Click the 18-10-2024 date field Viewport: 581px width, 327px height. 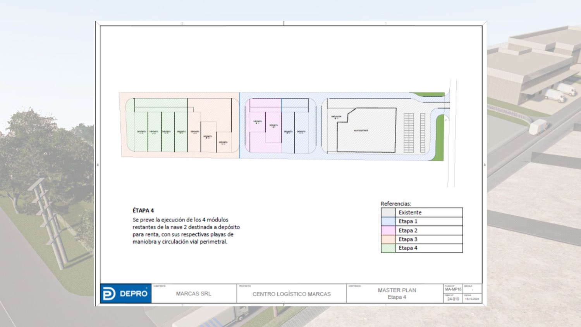coord(472,298)
